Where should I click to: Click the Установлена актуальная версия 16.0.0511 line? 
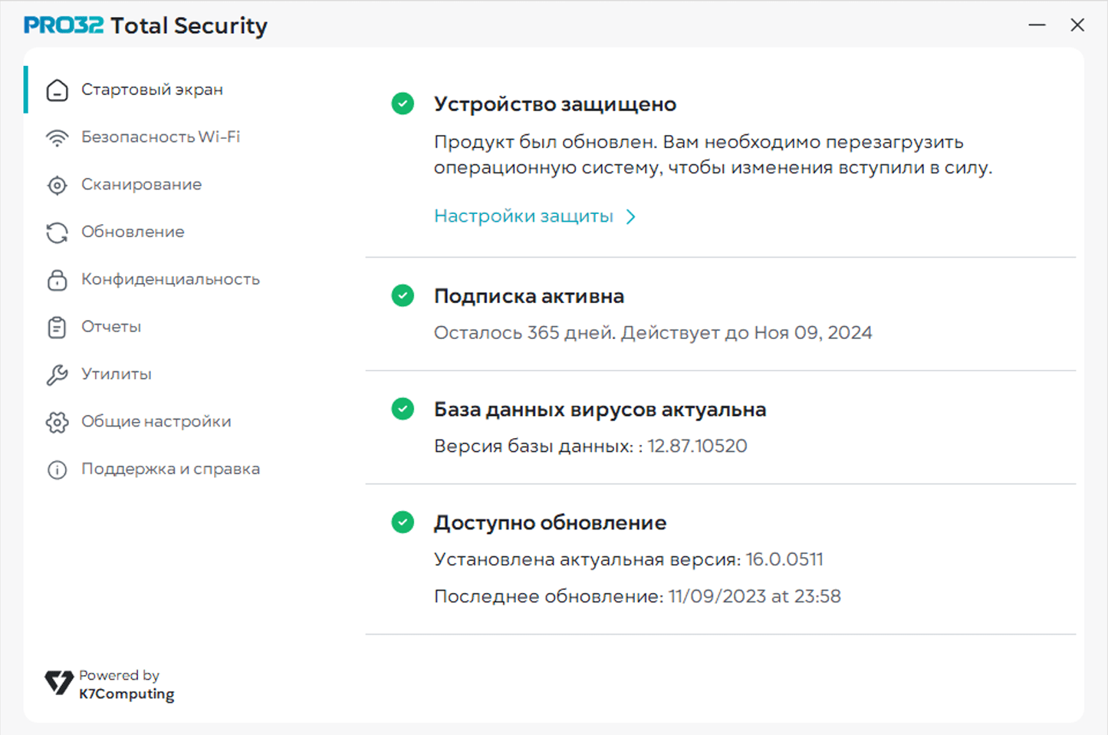coord(629,559)
